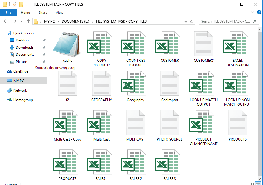Image resolution: width=263 pixels, height=185 pixels.
Task: Select the PRODUCTS Excel file icon
Action: (x=66, y=162)
